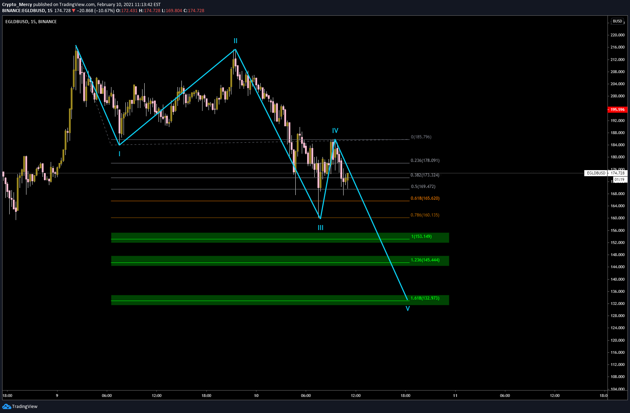
Task: Click the wave label III at the low
Action: [320, 228]
